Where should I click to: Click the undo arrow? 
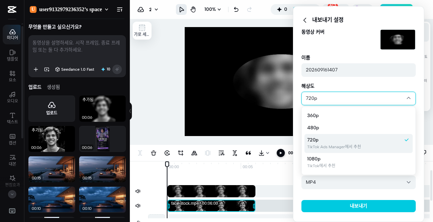236,9
